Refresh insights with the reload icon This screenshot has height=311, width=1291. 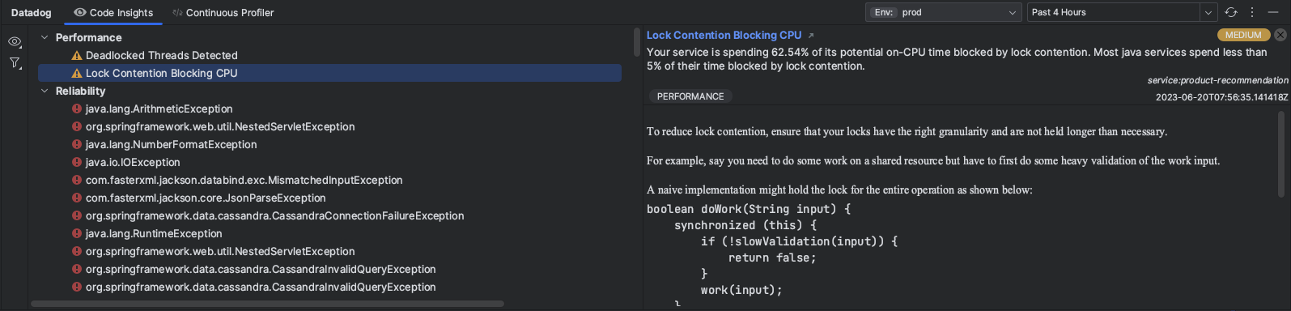[x=1231, y=12]
